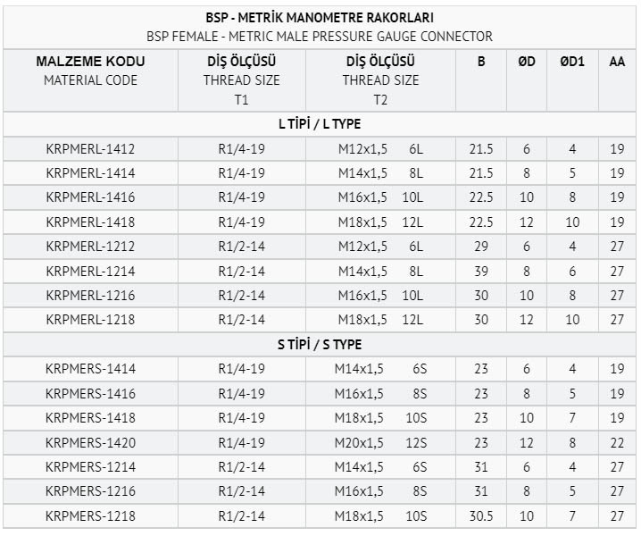Viewport: 641px width, 536px height.
Task: Select the KRPMERS-1420 code
Action: click(90, 442)
